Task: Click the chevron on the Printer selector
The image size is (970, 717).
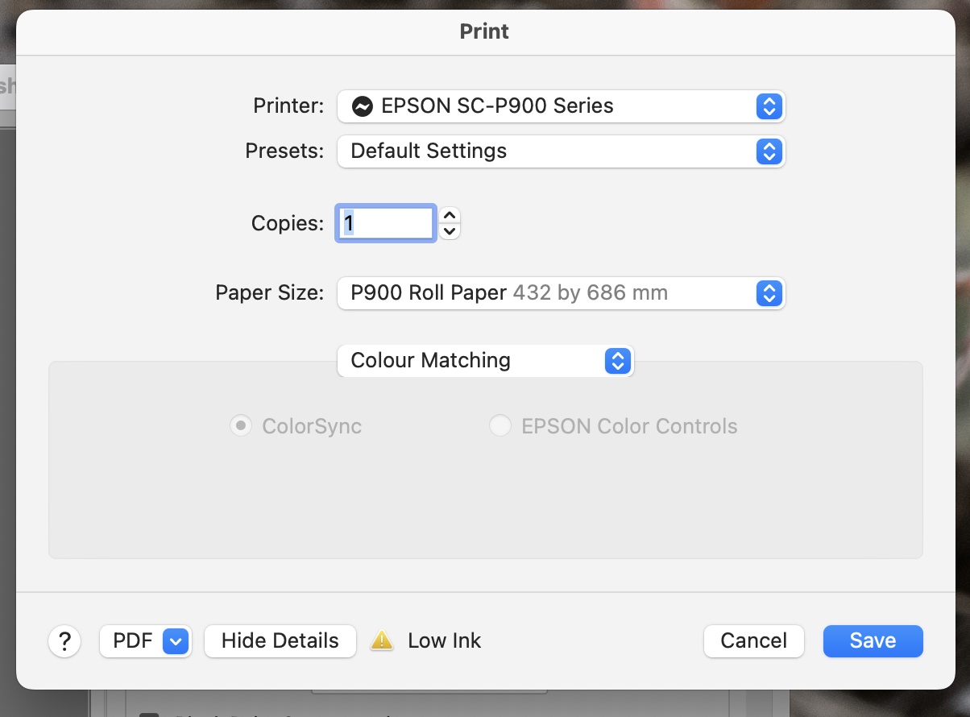Action: (x=769, y=106)
